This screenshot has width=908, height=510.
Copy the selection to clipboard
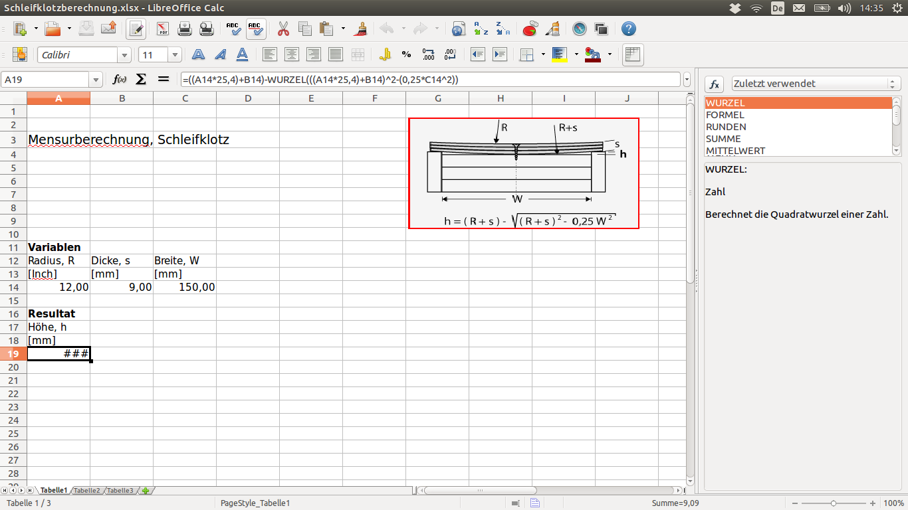[x=305, y=29]
